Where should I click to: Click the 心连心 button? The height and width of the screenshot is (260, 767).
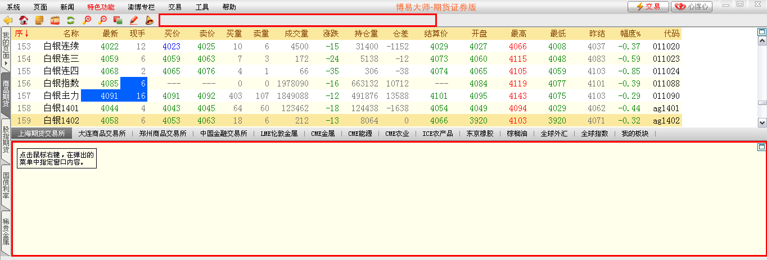[x=692, y=7]
